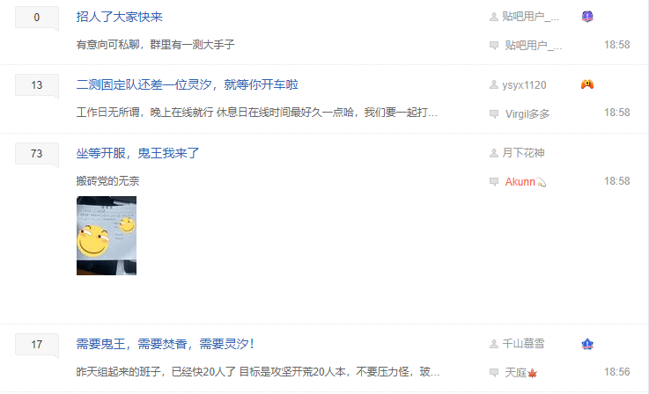Open 千山慕雪 author profile
The image size is (649, 394).
coord(523,344)
